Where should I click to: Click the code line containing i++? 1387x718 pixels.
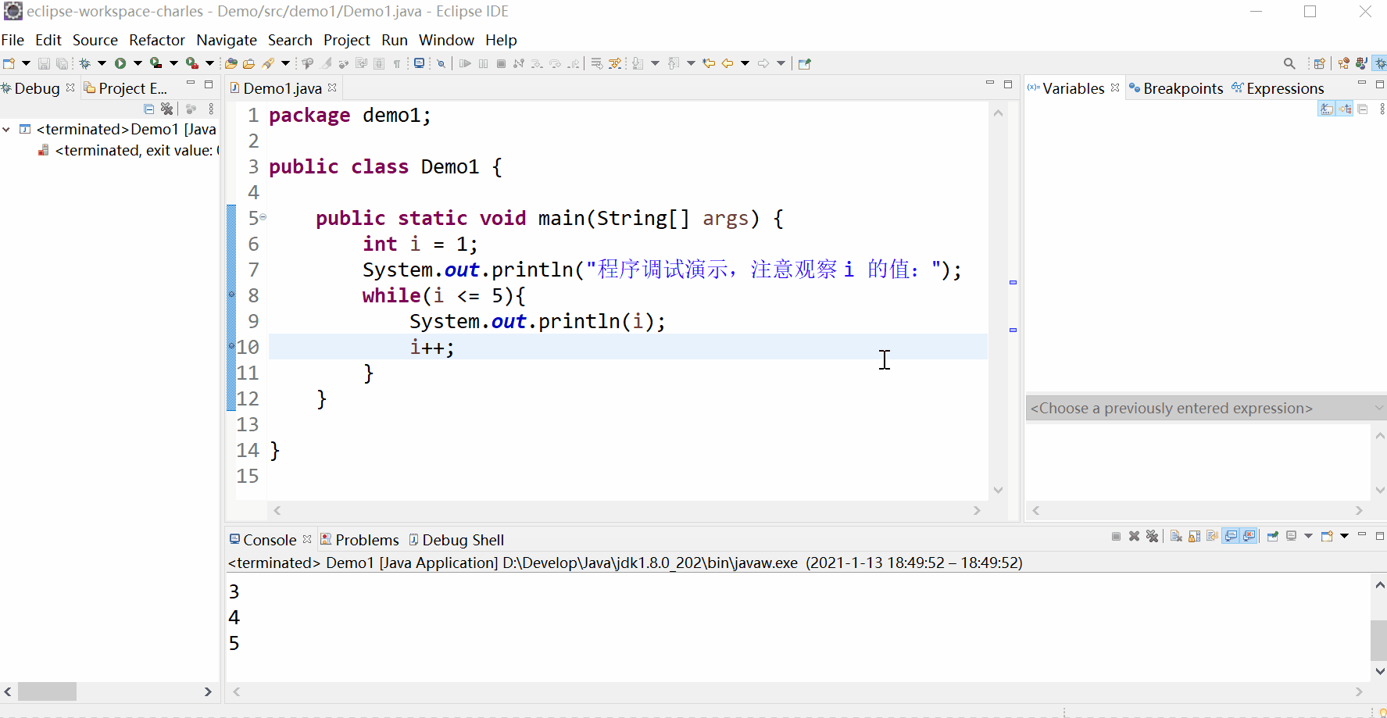tap(432, 347)
